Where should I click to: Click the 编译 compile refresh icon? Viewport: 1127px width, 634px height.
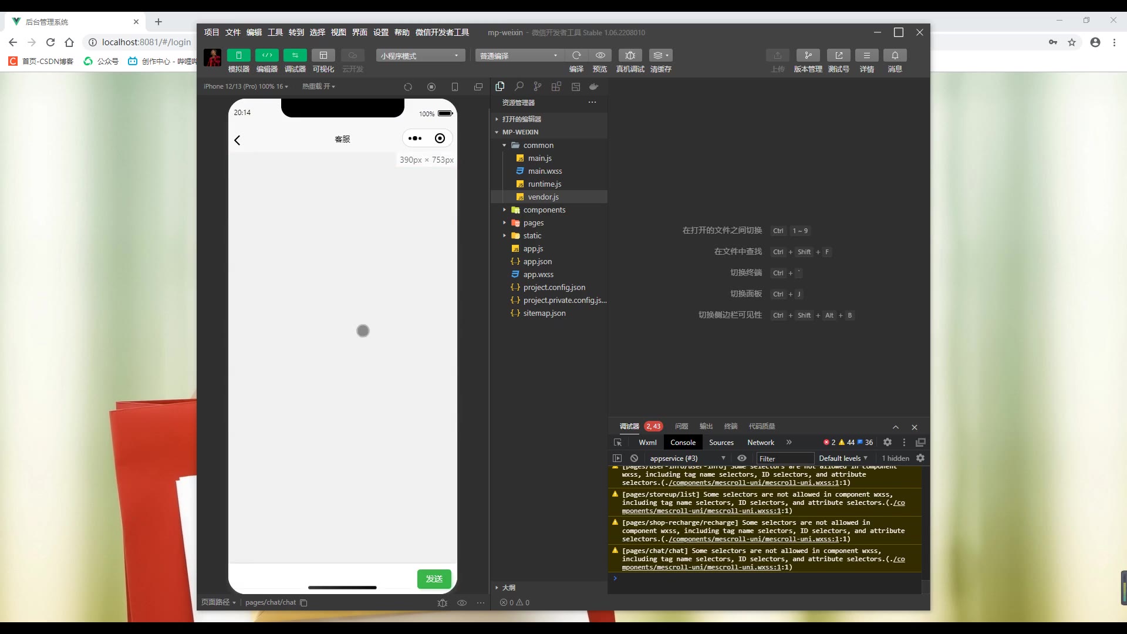[576, 55]
